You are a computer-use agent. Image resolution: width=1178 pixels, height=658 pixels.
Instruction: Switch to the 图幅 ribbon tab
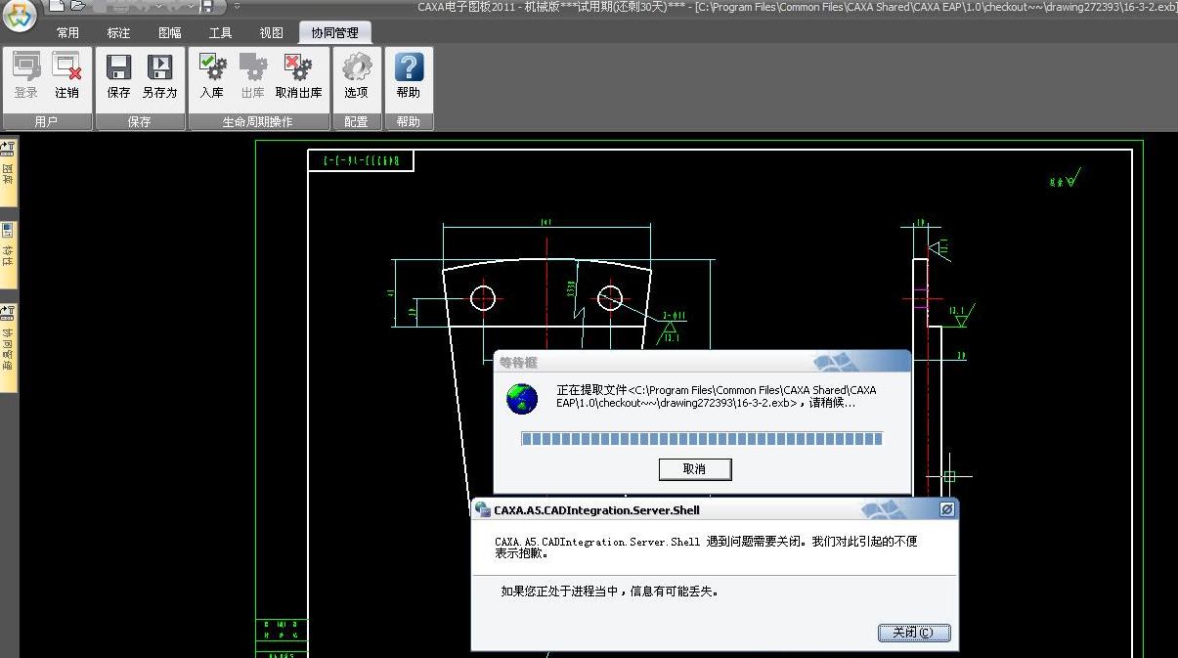(170, 33)
